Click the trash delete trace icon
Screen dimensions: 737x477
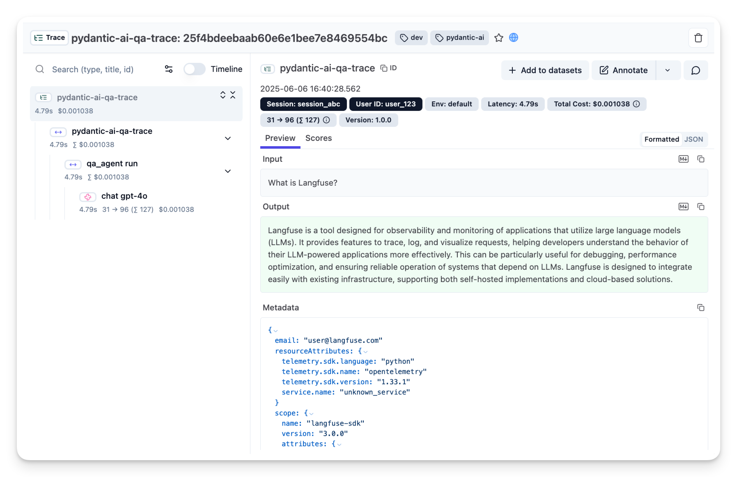click(698, 38)
